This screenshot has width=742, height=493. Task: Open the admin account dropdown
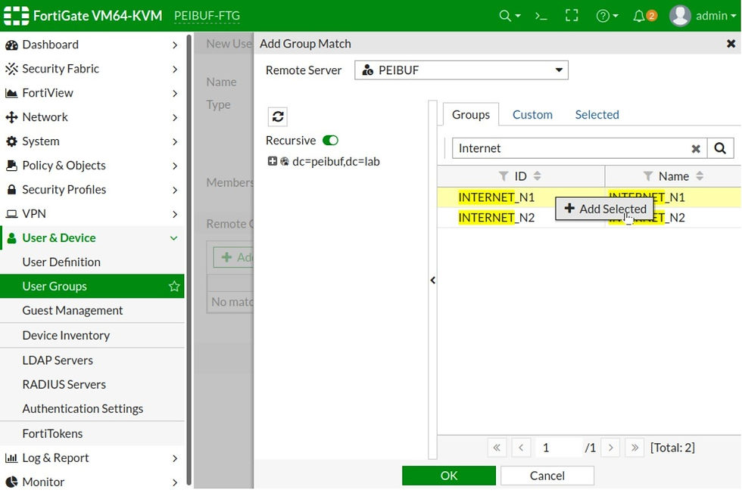(715, 16)
